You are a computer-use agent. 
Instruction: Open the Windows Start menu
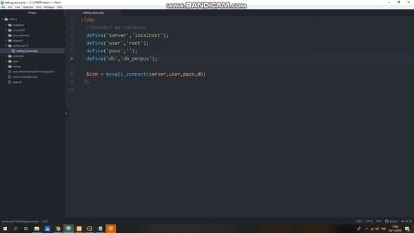pos(5,228)
